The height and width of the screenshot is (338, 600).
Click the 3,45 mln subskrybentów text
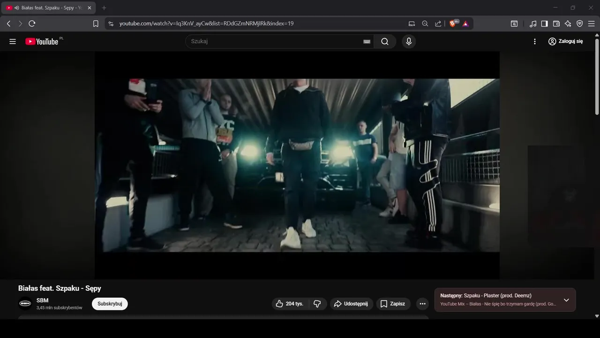pyautogui.click(x=59, y=308)
